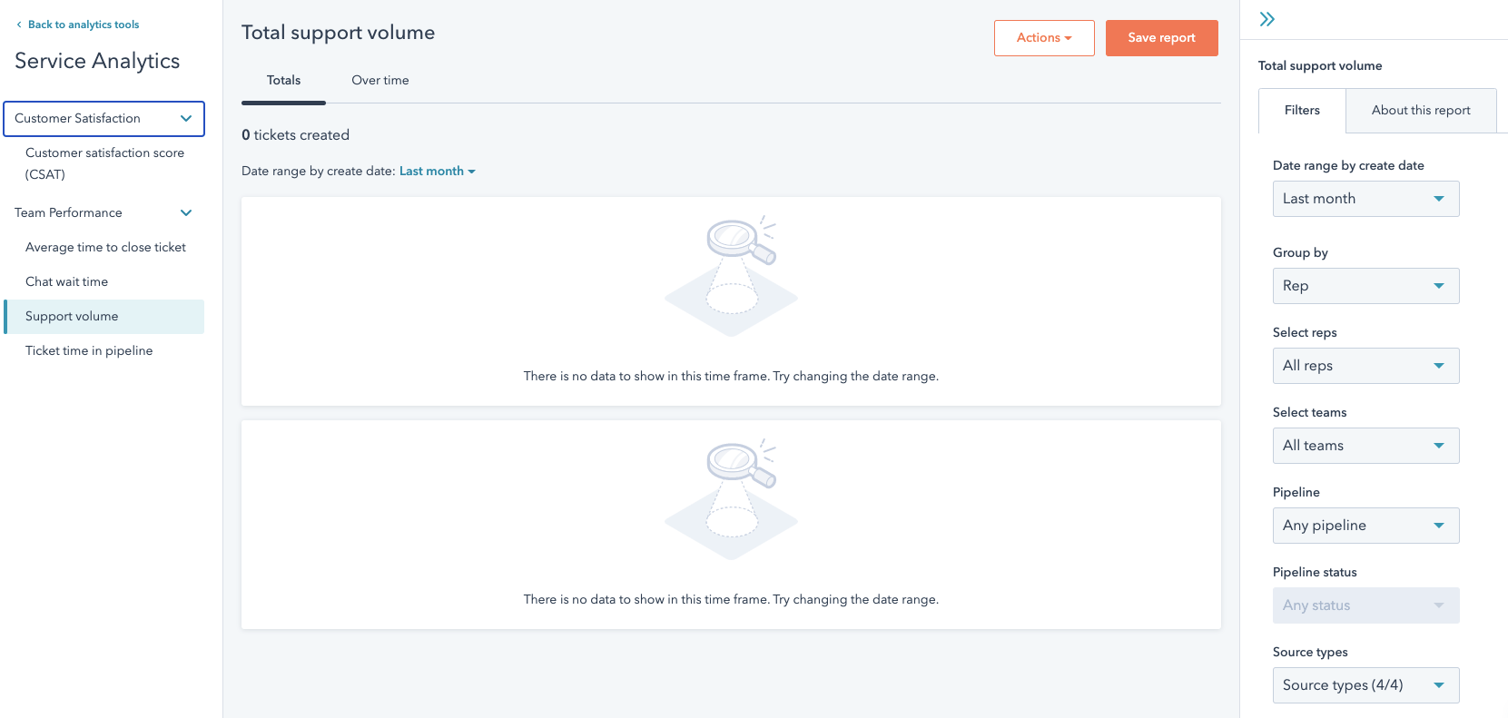The width and height of the screenshot is (1508, 718).
Task: Open the Actions dropdown menu
Action: tap(1044, 37)
